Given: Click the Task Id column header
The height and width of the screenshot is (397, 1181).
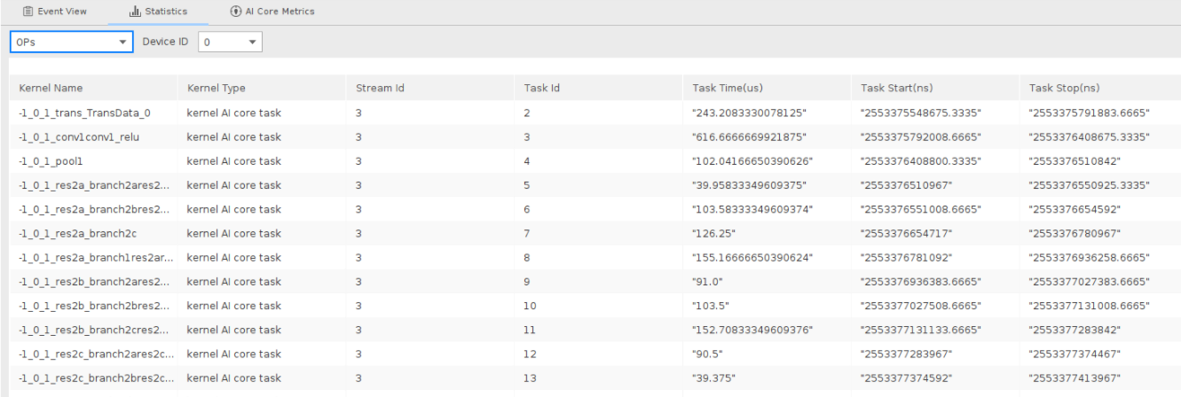Looking at the screenshot, I should click(540, 88).
